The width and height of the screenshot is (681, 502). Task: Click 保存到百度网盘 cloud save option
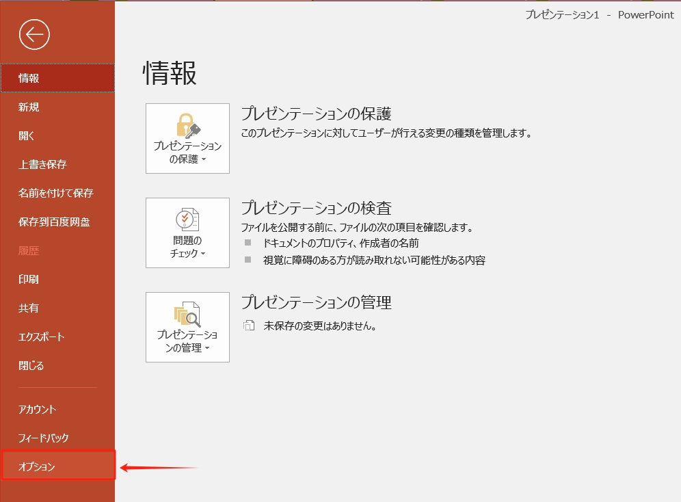point(42,222)
